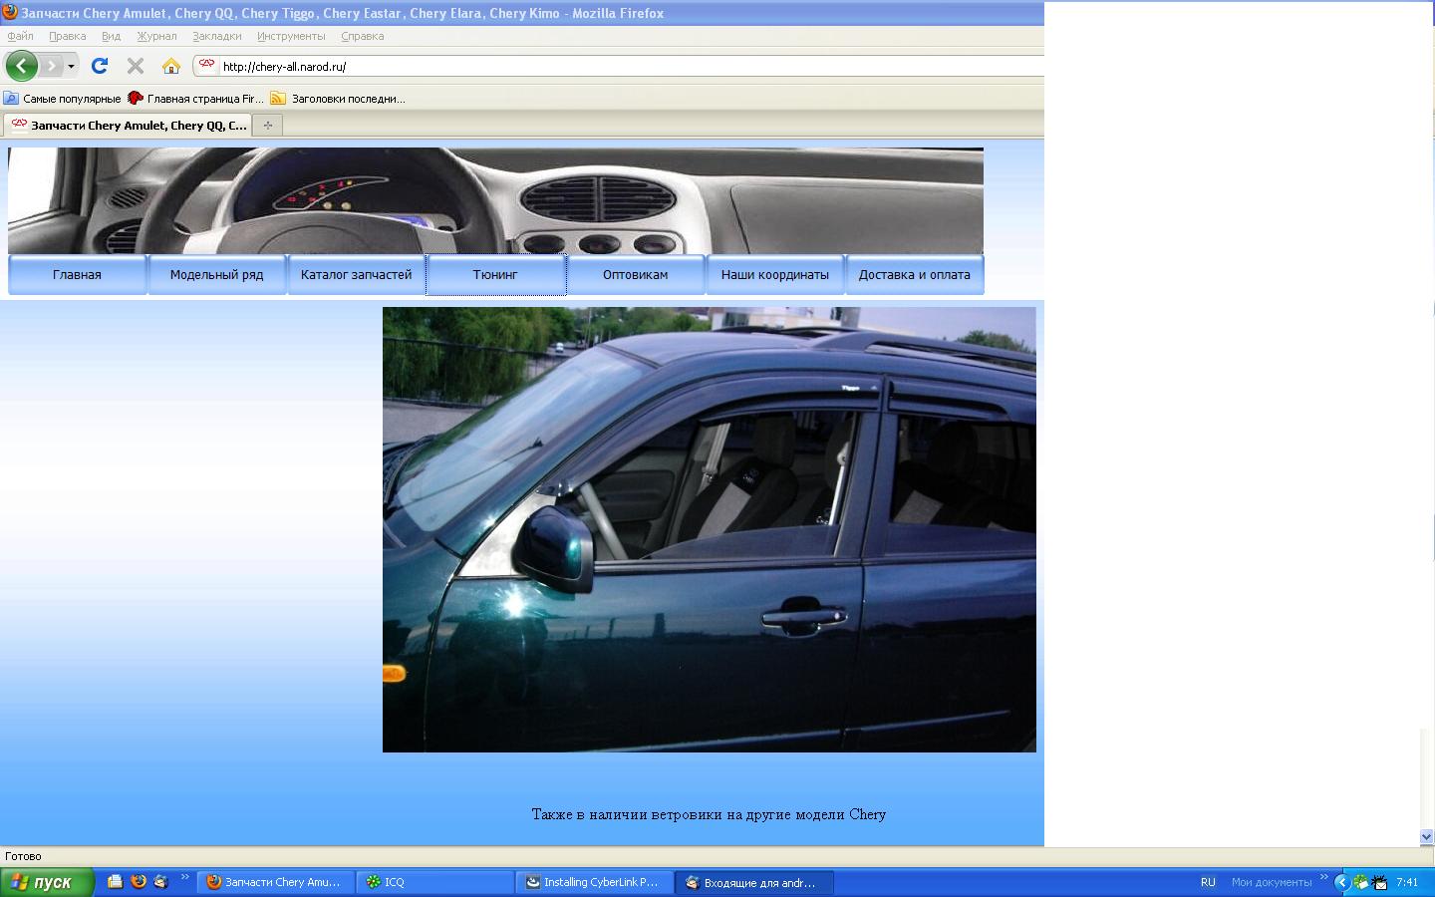Click the site favicon in the address bar
The image size is (1435, 897).
(x=206, y=66)
